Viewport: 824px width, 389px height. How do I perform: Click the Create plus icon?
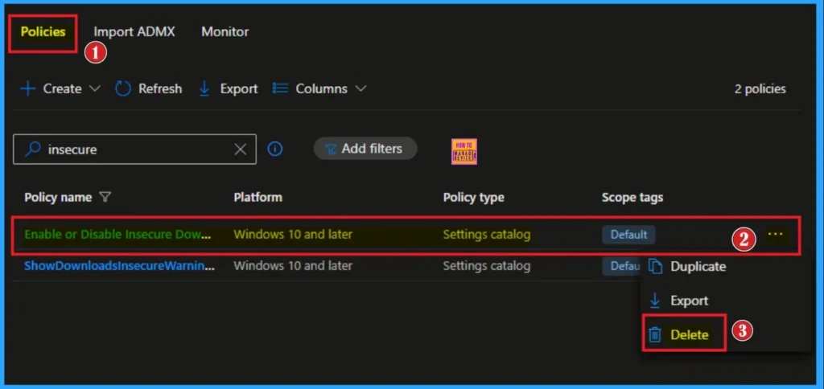27,88
